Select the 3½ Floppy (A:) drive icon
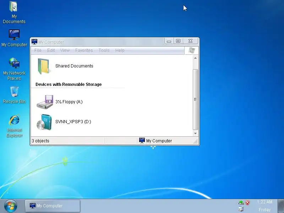 click(x=45, y=102)
